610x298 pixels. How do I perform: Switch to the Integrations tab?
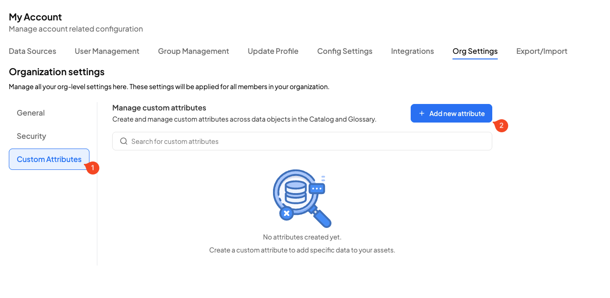(413, 51)
